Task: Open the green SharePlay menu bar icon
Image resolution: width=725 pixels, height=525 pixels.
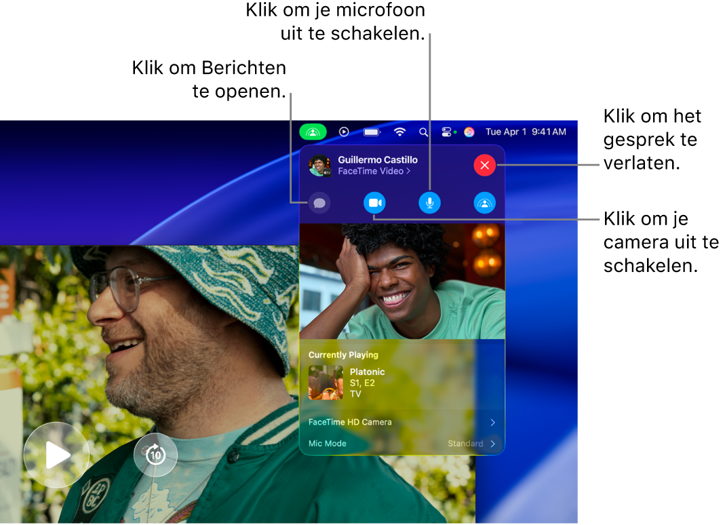Action: tap(313, 132)
